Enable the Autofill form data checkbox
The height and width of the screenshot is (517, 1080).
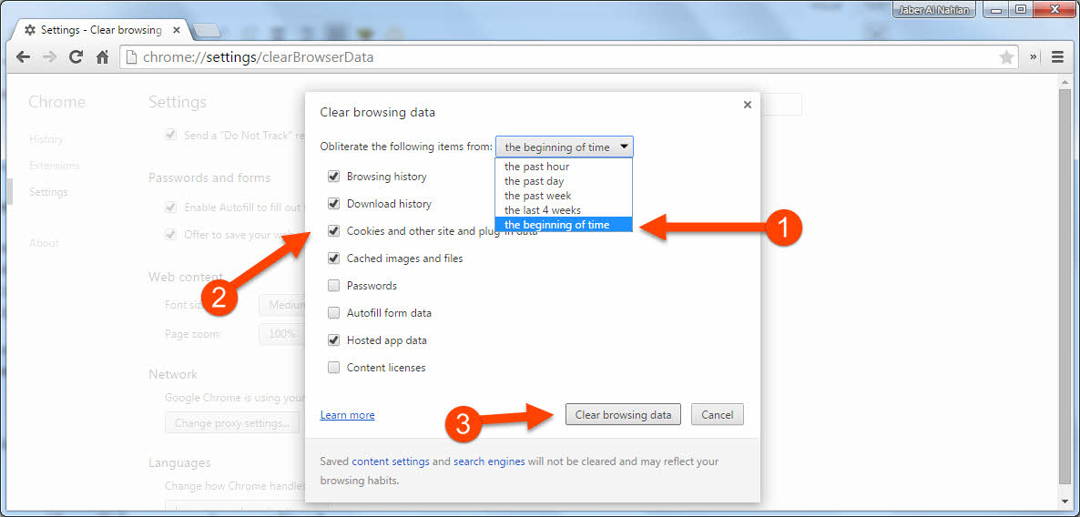tap(334, 312)
